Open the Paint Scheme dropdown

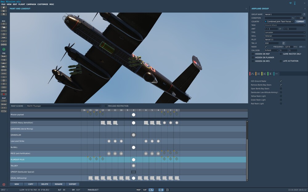coord(64,106)
